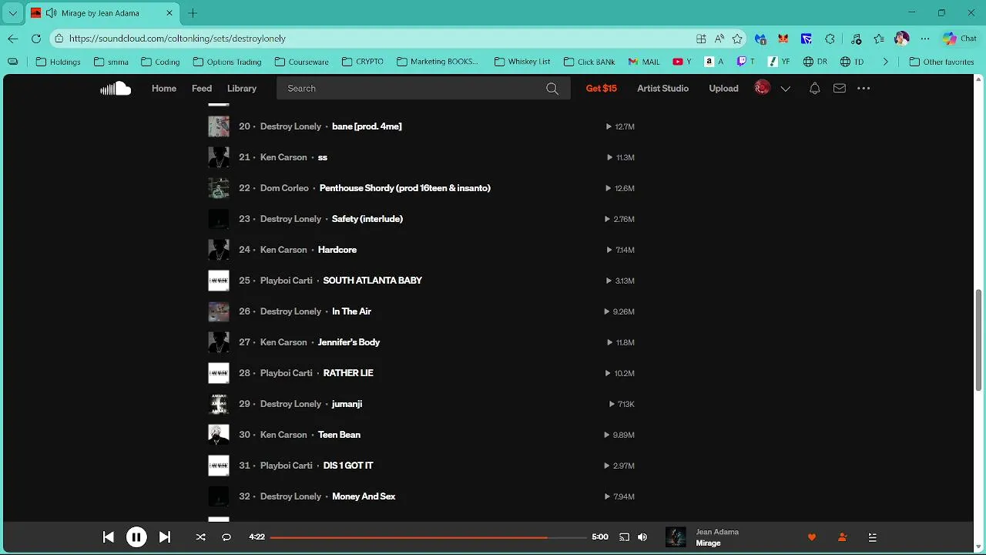Toggle follow for Jean Adama in player
The width and height of the screenshot is (986, 555).
point(842,537)
